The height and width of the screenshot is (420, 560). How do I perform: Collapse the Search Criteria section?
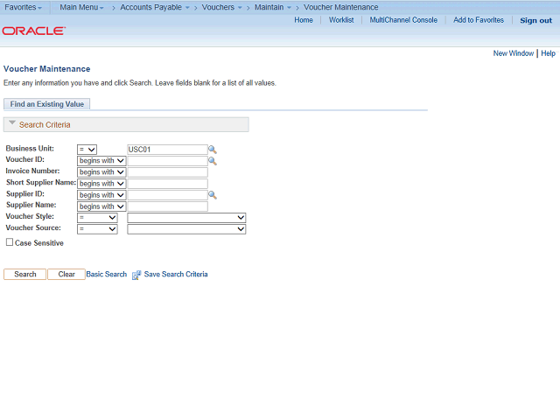(x=12, y=123)
